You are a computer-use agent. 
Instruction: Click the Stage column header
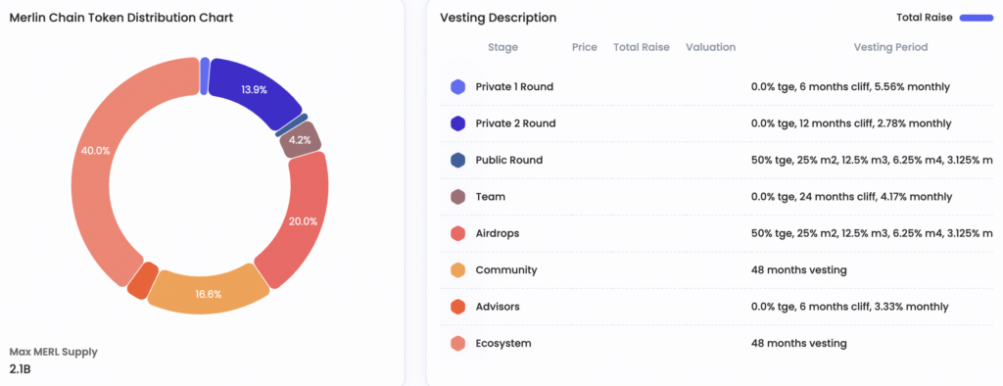(x=502, y=47)
